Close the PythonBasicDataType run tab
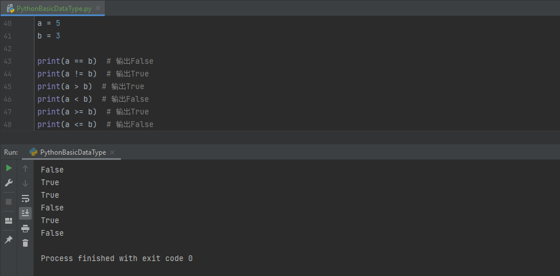Screen dimensions: 560x276 click(112, 152)
